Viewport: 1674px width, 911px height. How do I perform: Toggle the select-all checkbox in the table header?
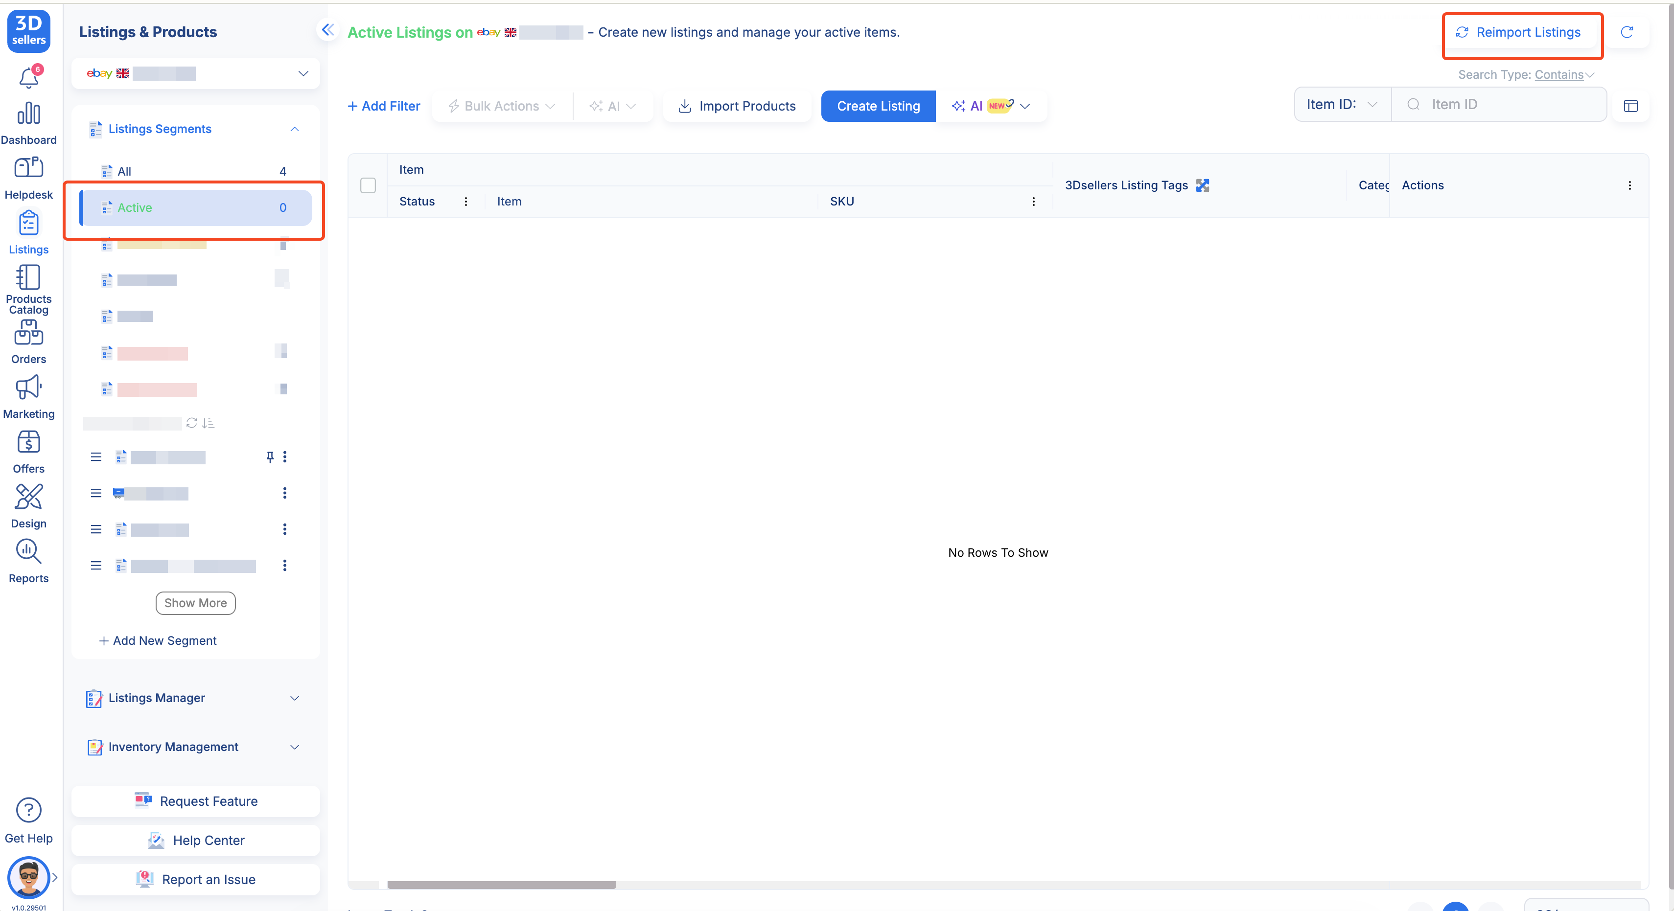(x=368, y=185)
